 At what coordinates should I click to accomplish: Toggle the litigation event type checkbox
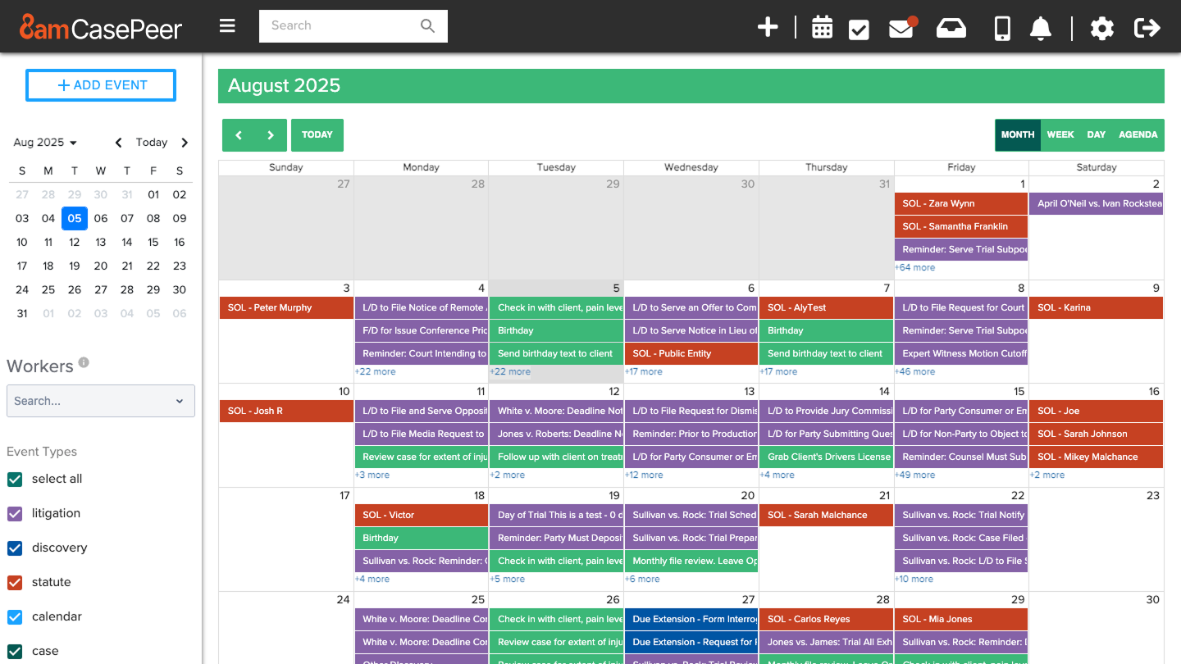pos(15,513)
